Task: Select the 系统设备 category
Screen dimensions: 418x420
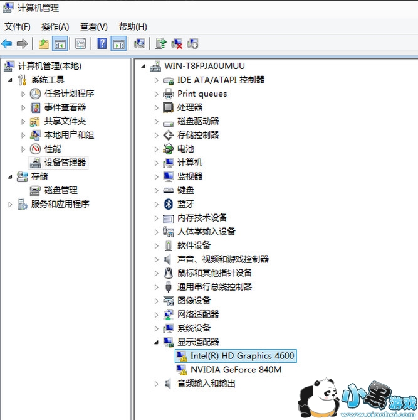Action: point(194,328)
